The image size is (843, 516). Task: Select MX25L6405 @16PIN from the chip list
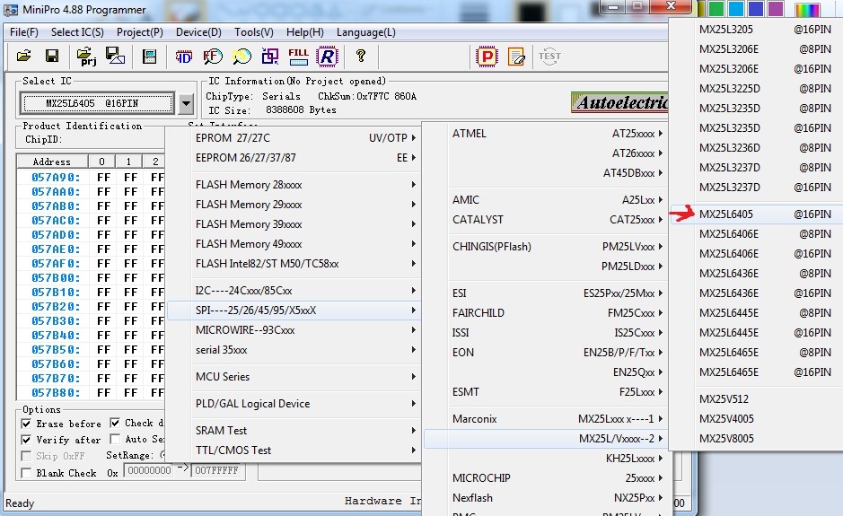point(764,214)
